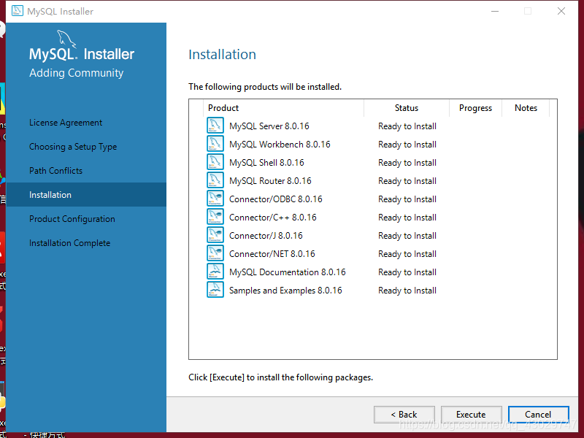
Task: Click the 'Click [Execute] to install' instruction text
Action: [x=280, y=377]
